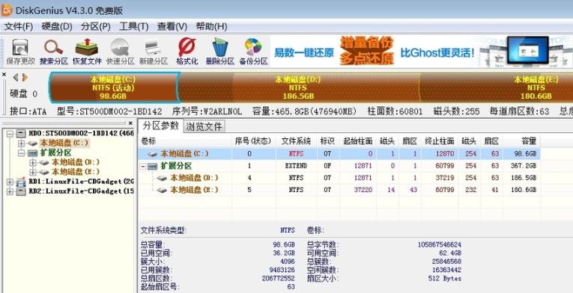The width and height of the screenshot is (573, 293).
Task: Open the 工具(T) menu
Action: [134, 27]
